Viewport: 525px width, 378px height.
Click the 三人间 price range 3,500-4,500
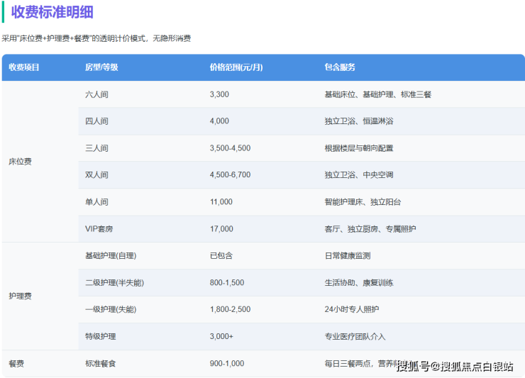click(x=230, y=148)
